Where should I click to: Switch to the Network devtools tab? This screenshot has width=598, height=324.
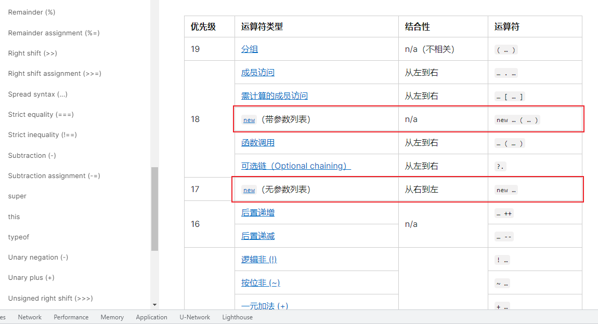click(x=30, y=317)
